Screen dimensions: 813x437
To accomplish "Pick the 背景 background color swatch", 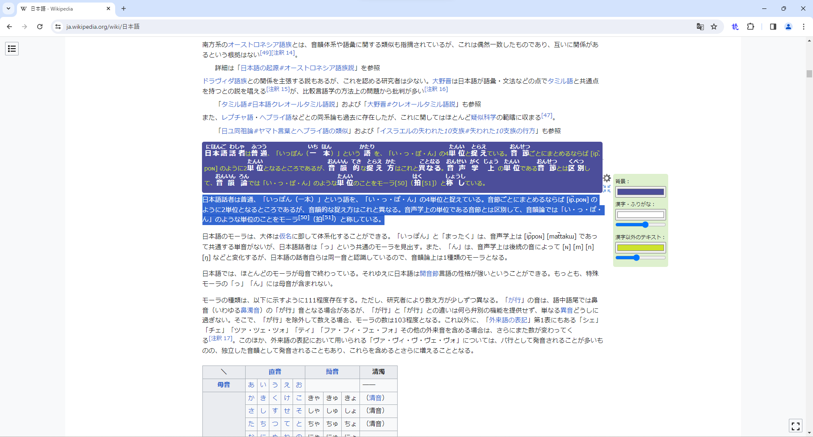I will [640, 192].
